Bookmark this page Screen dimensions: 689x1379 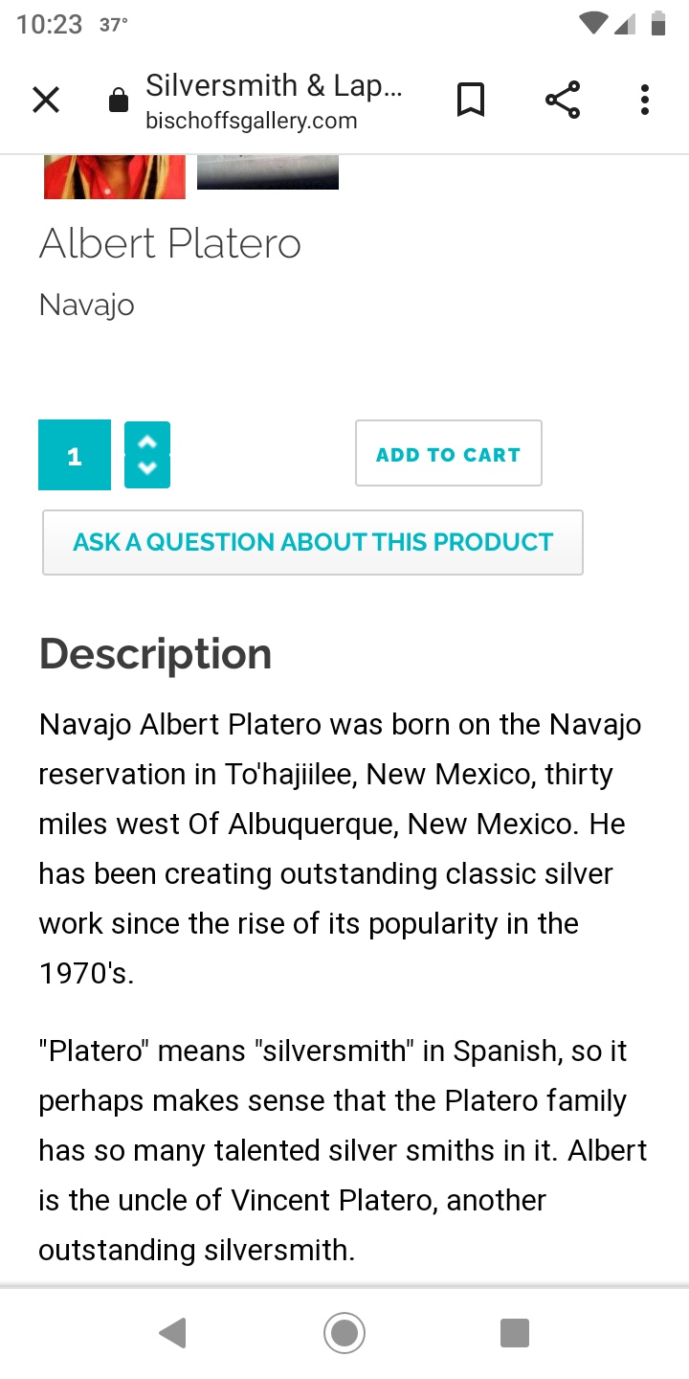click(x=470, y=100)
